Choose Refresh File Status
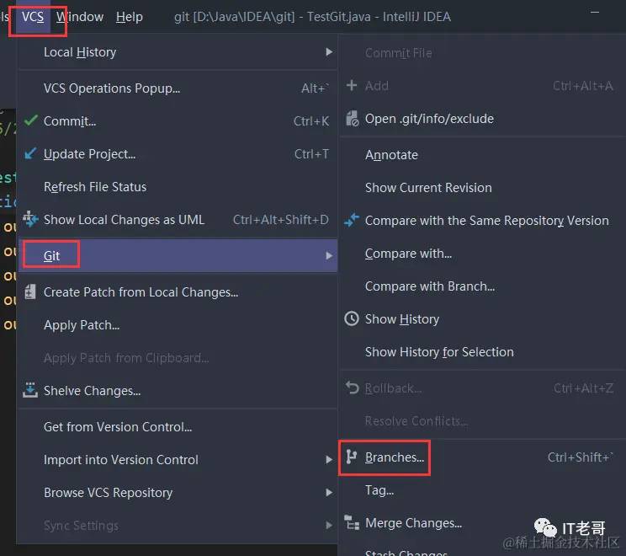This screenshot has height=556, width=626. point(178,187)
